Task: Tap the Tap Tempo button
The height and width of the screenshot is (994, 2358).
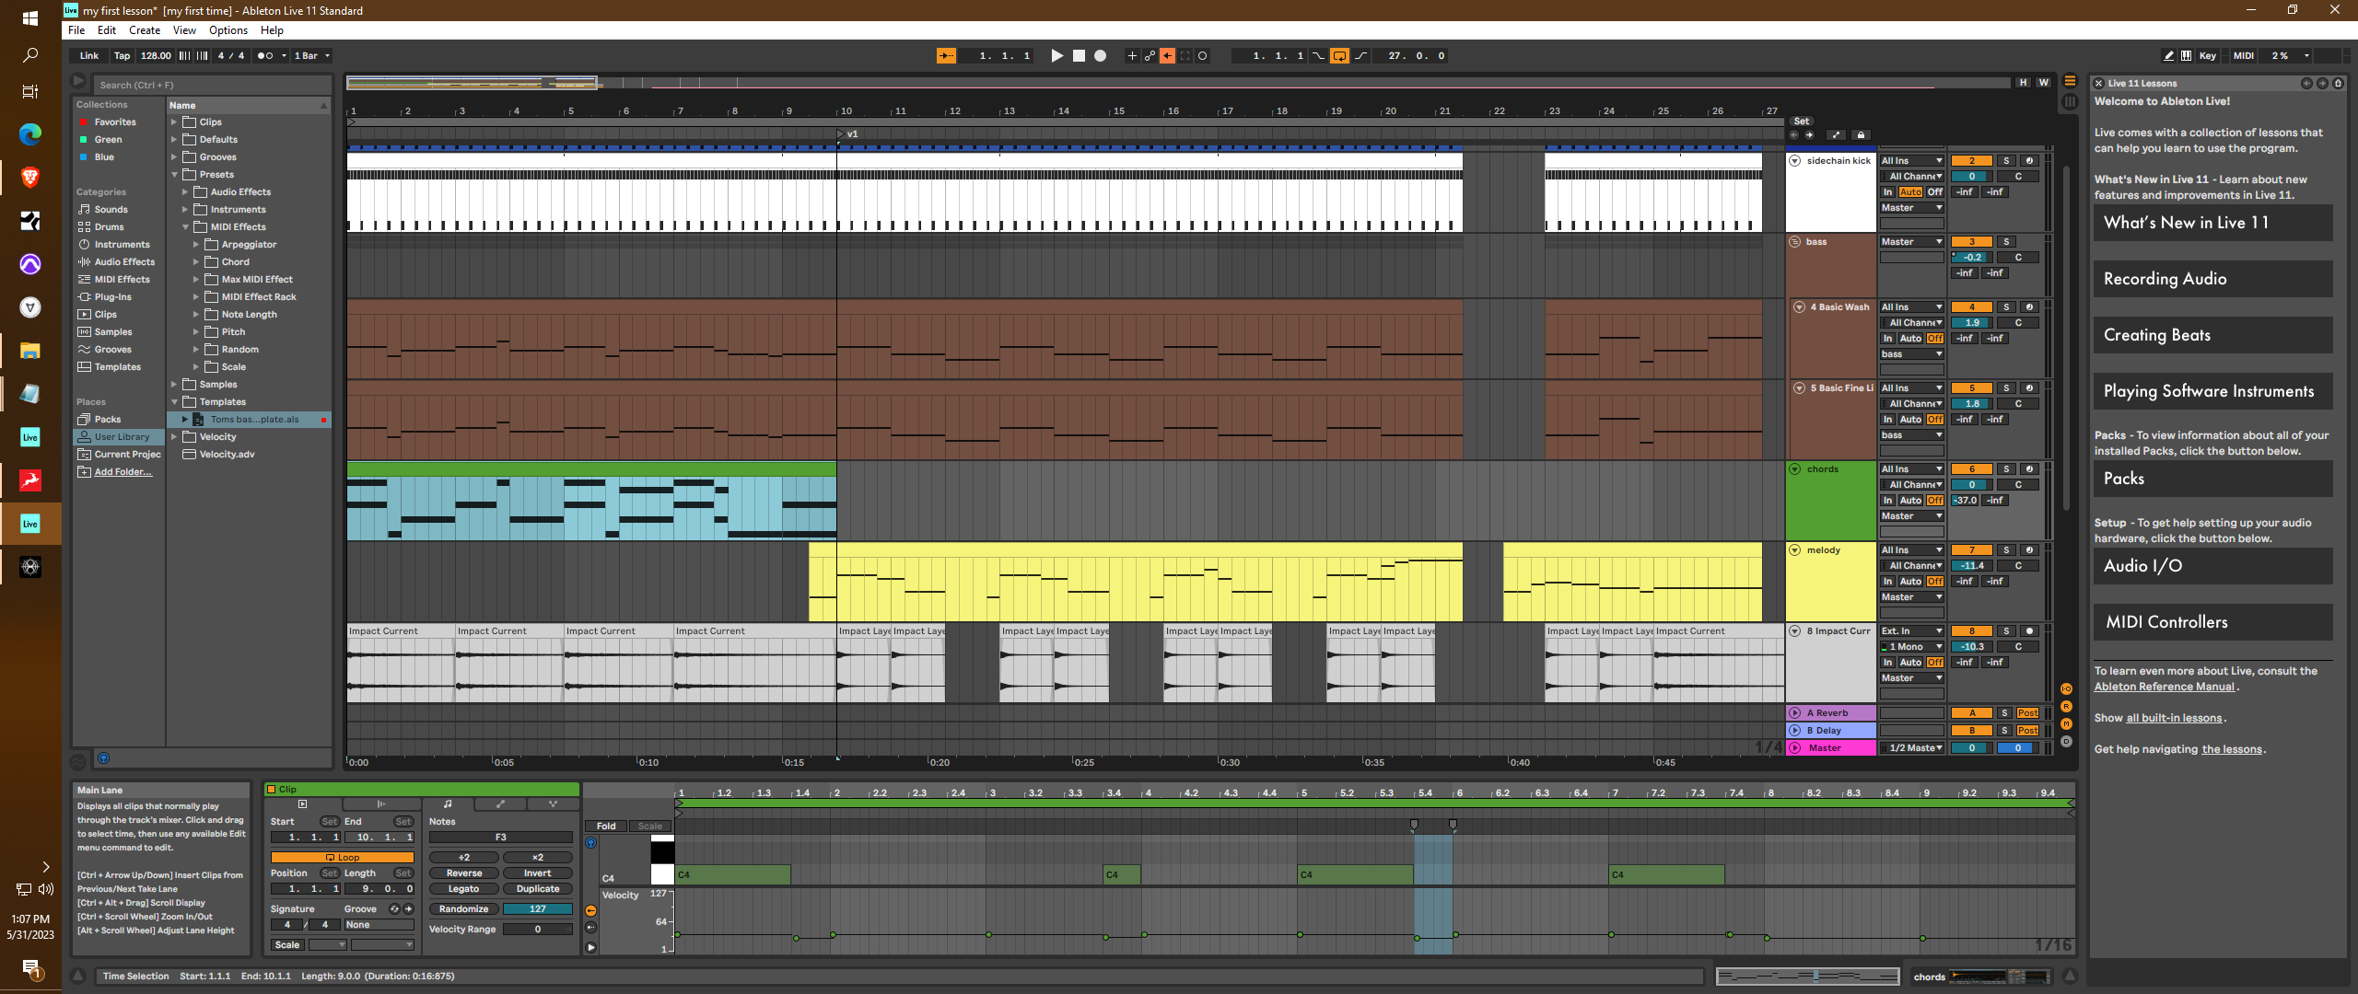Action: click(x=122, y=56)
